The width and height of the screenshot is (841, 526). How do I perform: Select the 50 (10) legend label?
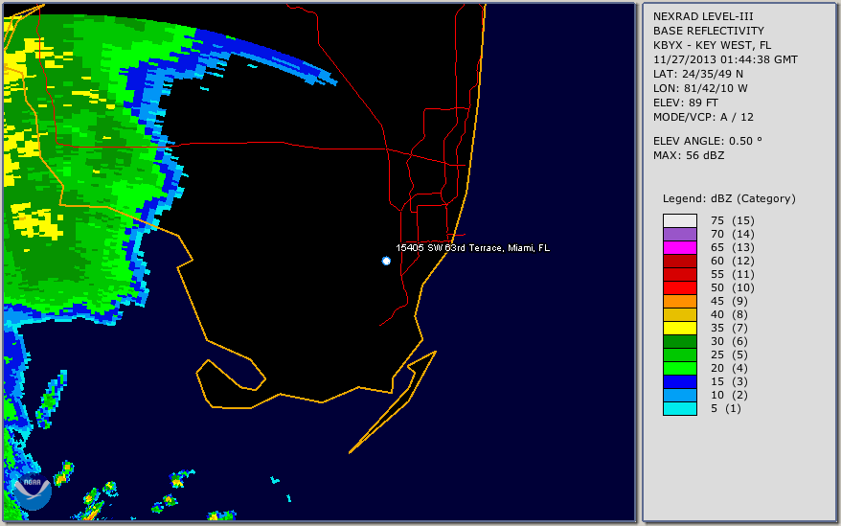732,287
